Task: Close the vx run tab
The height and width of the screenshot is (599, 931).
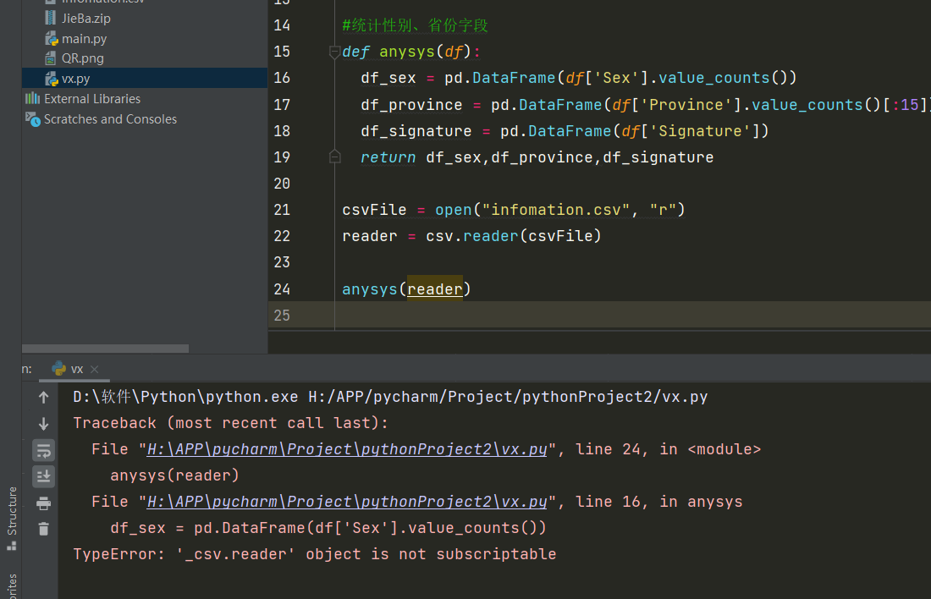Action: point(94,370)
